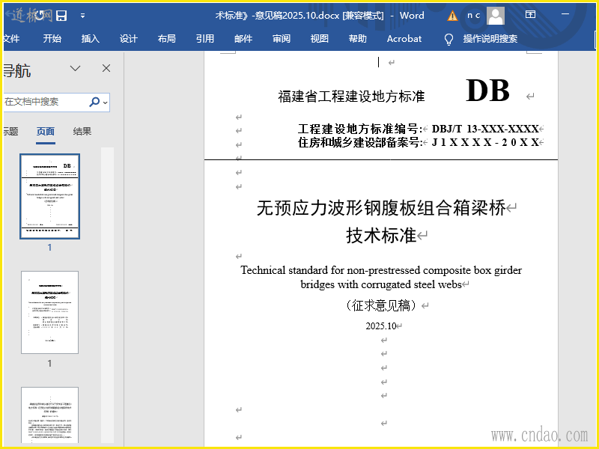The image size is (599, 449).
Task: Open search options dropdown arrow beside magnifier
Action: [x=106, y=103]
